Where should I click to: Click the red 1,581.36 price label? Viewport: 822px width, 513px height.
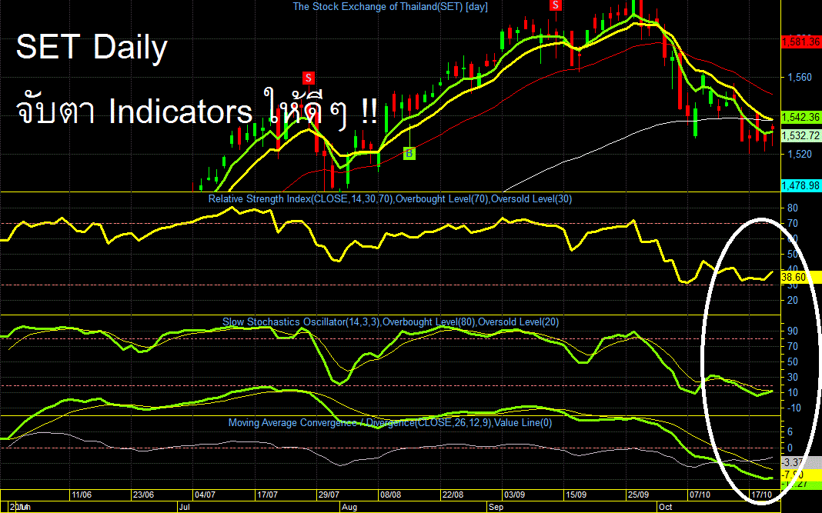click(801, 42)
